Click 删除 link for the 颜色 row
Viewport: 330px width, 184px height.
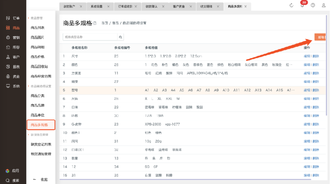coord(316,65)
